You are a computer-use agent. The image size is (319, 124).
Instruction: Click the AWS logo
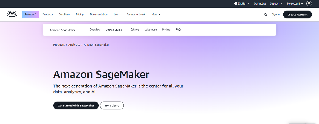coord(12,14)
